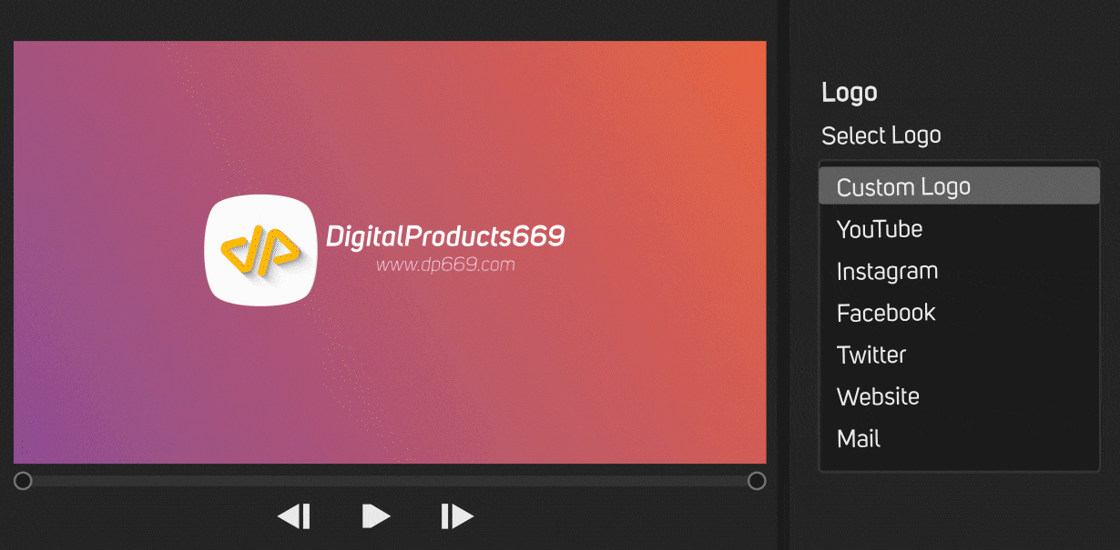The width and height of the screenshot is (1120, 550).
Task: Click the step forward frame button
Action: (456, 516)
